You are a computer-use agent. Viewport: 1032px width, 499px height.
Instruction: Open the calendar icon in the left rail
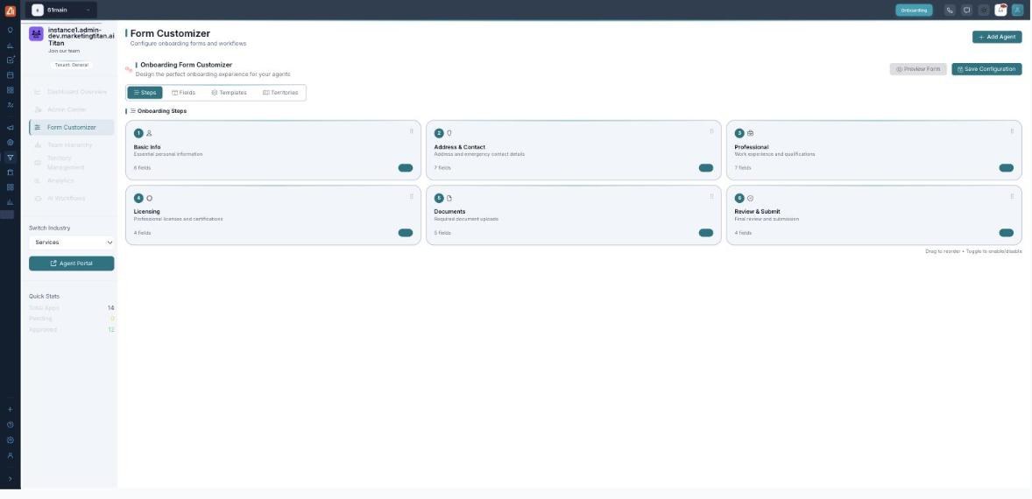click(10, 75)
